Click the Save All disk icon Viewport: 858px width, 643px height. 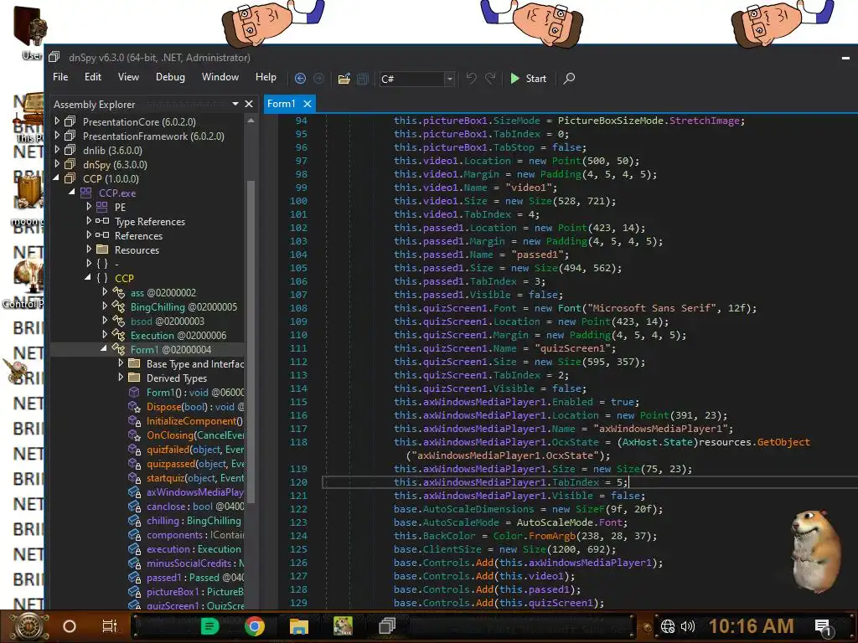(362, 79)
